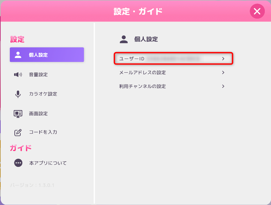Image resolution: width=271 pixels, height=205 pixels.
Task: Click the pencil edit icon for コードを入力
Action: pyautogui.click(x=18, y=132)
